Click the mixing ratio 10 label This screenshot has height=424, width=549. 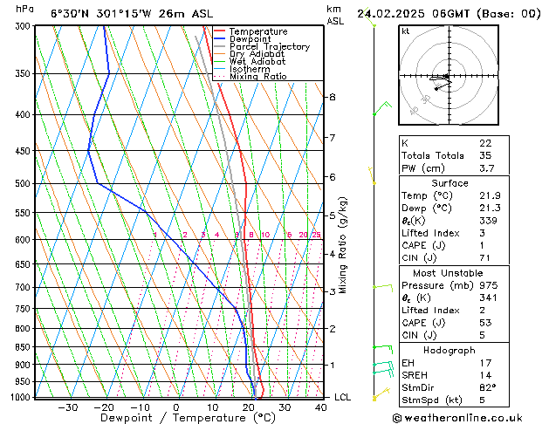[x=265, y=235]
